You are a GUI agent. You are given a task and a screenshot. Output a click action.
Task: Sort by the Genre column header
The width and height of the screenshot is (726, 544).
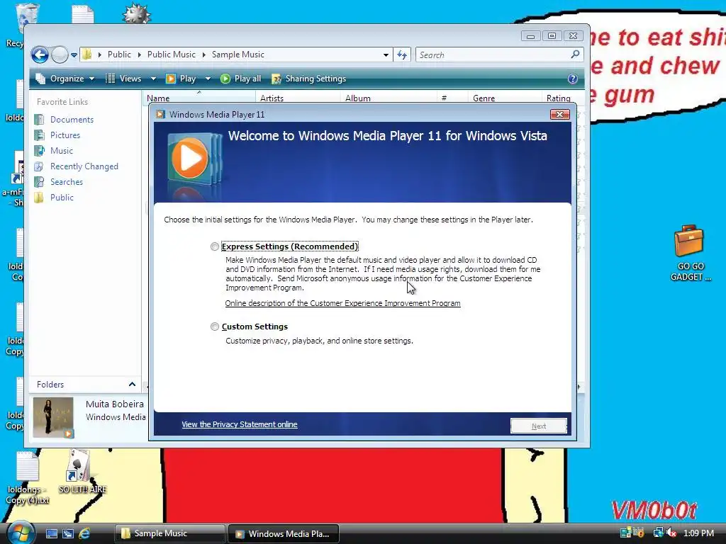click(x=504, y=98)
